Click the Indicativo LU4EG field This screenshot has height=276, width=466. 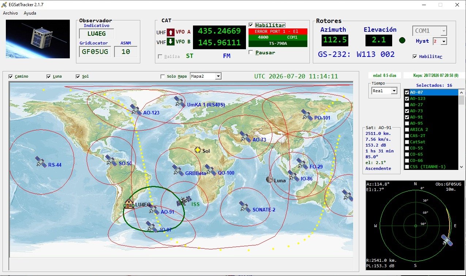tap(96, 34)
